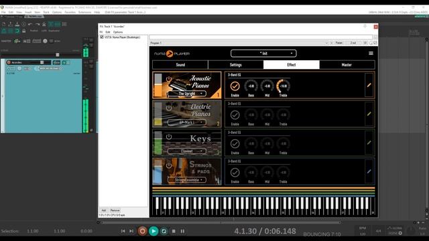
Task: Toggle Acoustic Pianos power icon
Action: tap(169, 79)
